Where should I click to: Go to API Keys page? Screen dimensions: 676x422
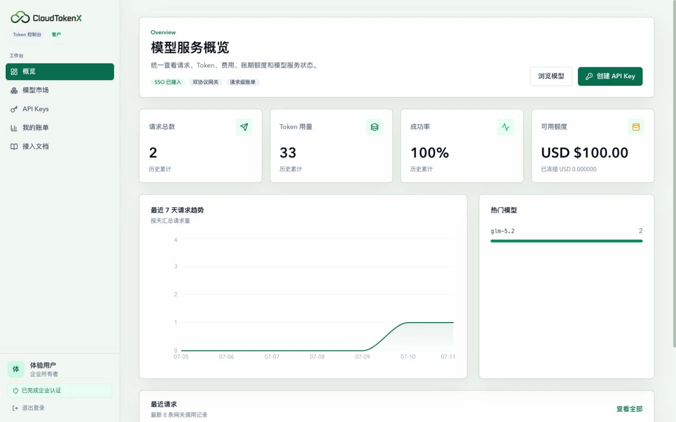tap(60, 109)
